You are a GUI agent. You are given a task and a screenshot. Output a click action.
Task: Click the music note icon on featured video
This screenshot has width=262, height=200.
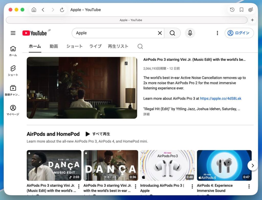pos(126,63)
